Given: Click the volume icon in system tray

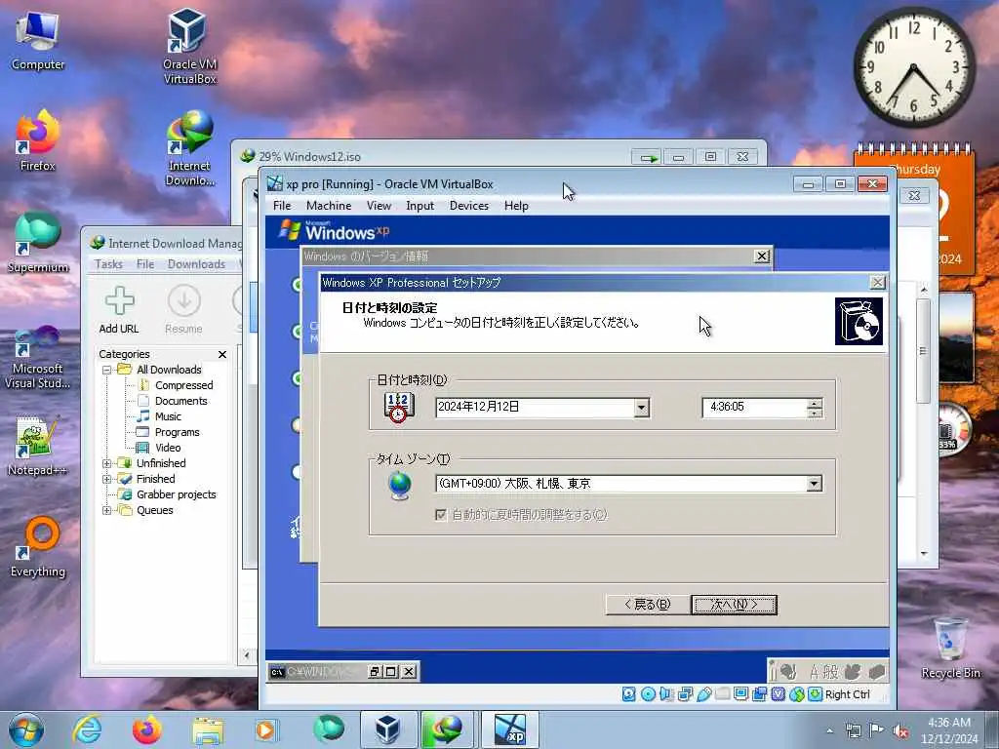Looking at the screenshot, I should [x=900, y=731].
